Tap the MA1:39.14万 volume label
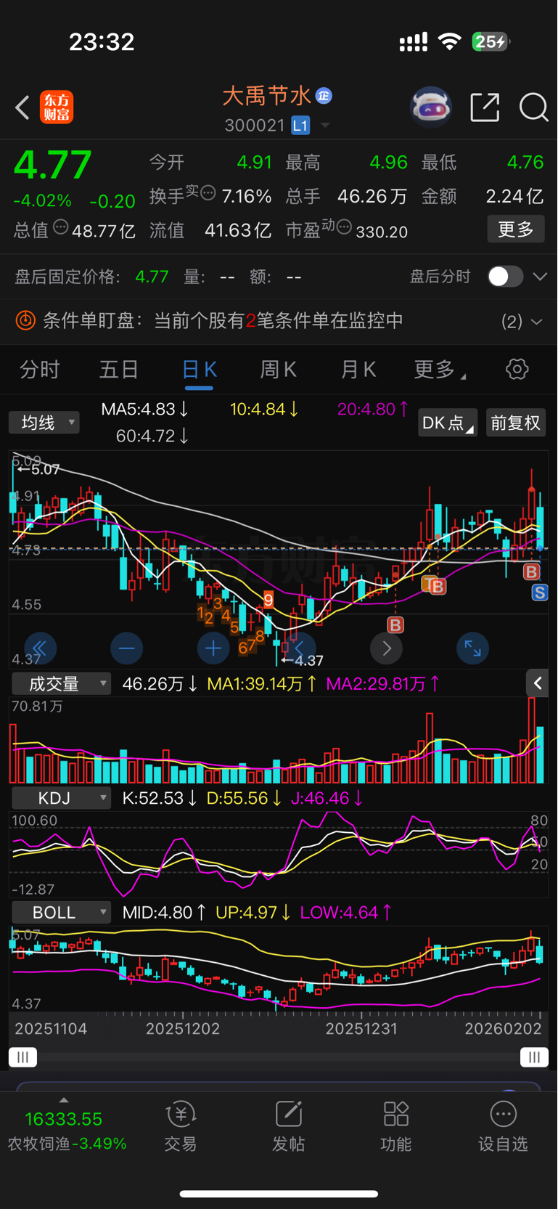The image size is (558, 1209). pyautogui.click(x=261, y=683)
